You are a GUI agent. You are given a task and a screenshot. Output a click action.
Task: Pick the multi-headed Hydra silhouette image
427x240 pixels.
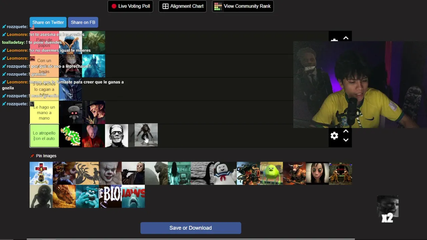87,173
